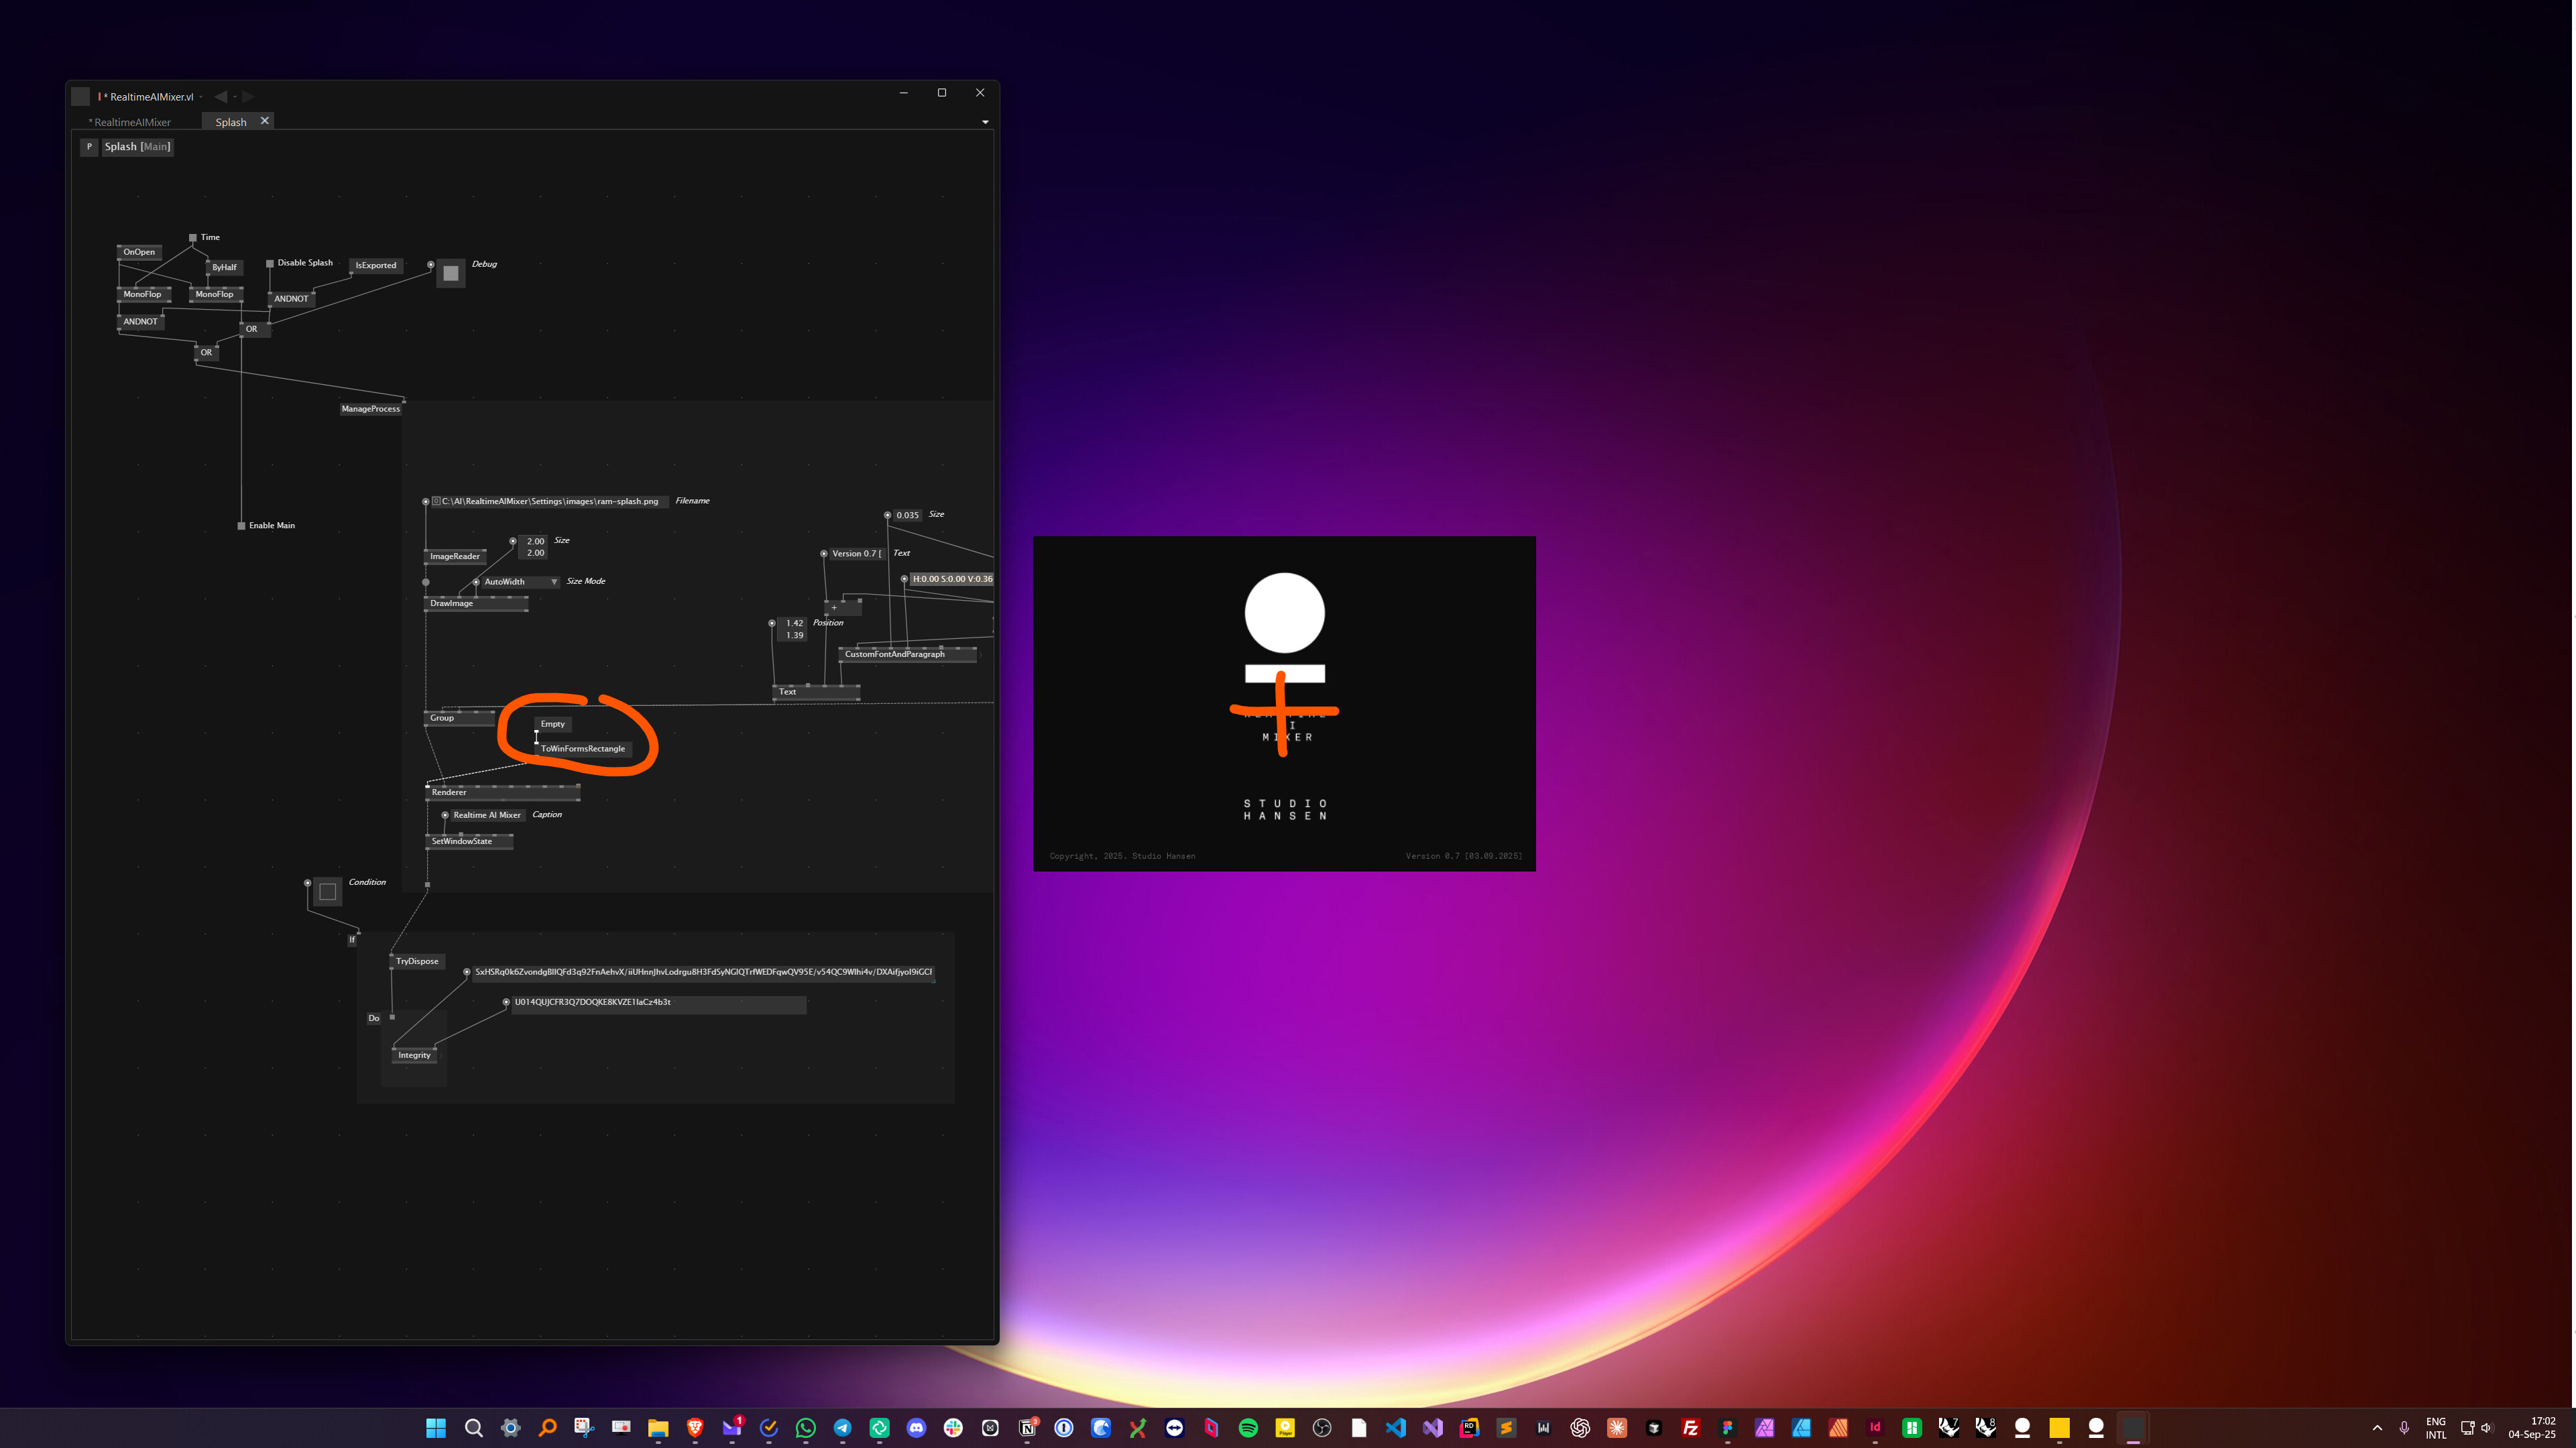Open the AutoWidth Size Mode dropdown
This screenshot has width=2576, height=1448.
coord(554,581)
